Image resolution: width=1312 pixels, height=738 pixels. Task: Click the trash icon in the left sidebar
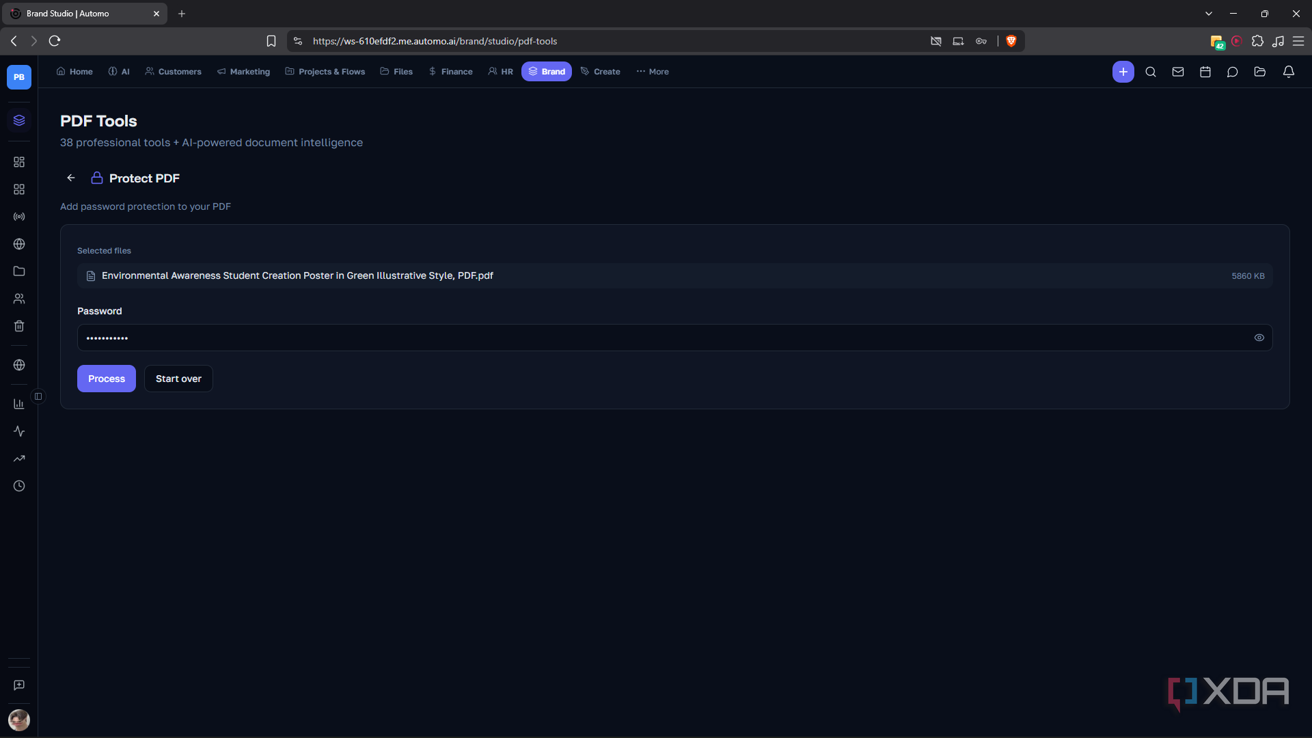[19, 326]
